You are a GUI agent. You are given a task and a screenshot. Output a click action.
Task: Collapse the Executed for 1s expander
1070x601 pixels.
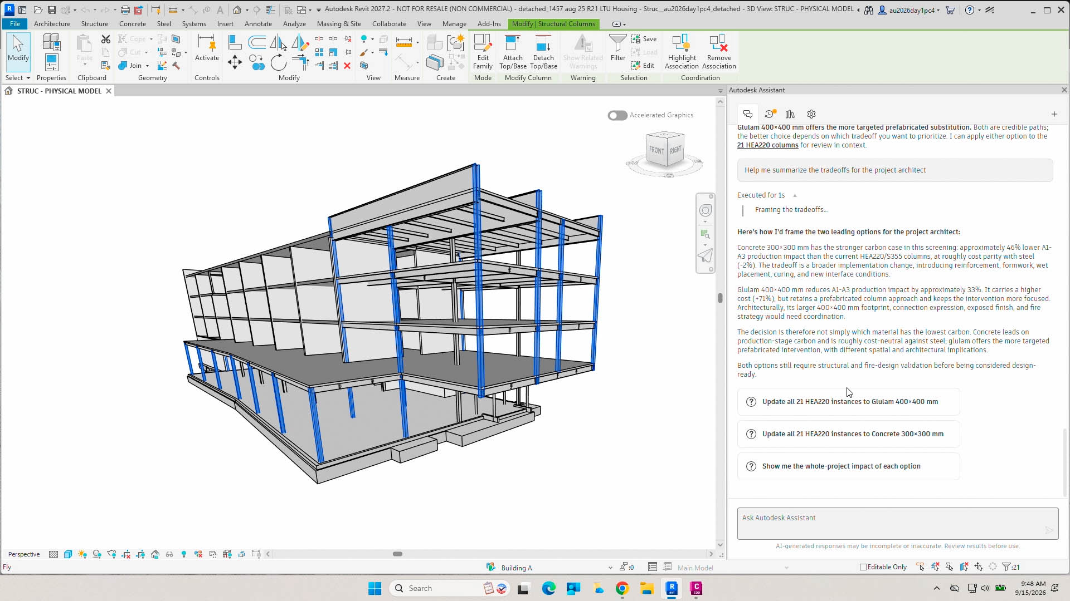click(x=795, y=195)
